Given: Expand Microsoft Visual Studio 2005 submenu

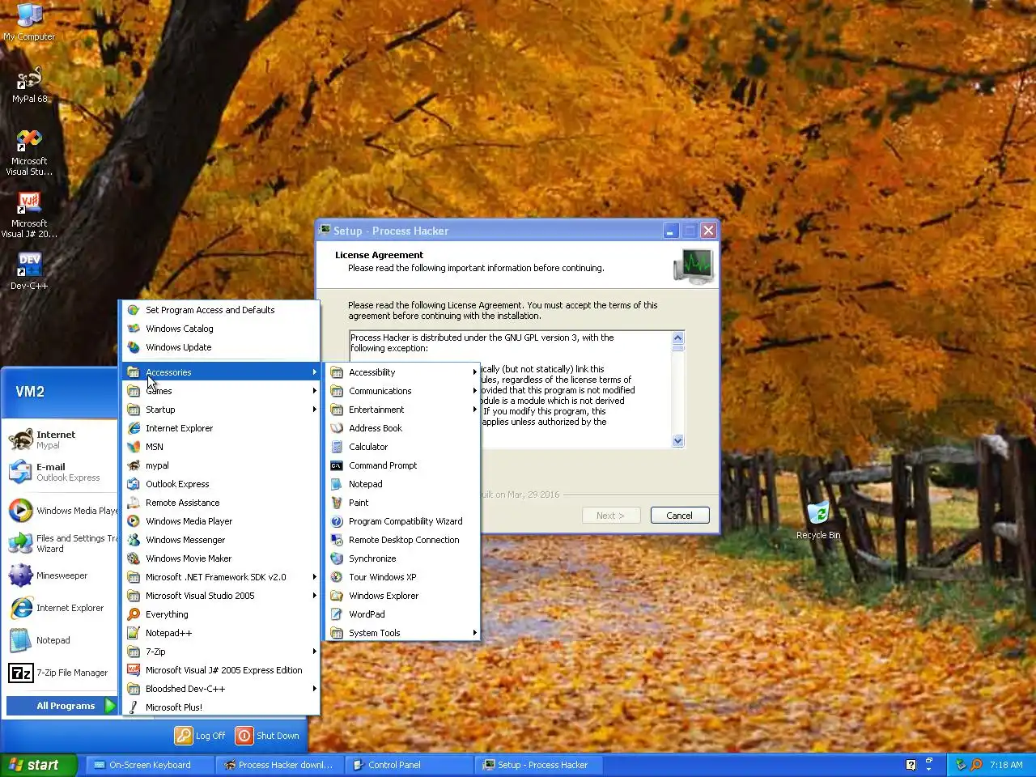Looking at the screenshot, I should [221, 596].
